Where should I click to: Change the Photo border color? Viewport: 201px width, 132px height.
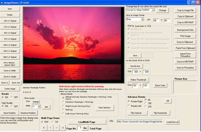tap(36, 102)
